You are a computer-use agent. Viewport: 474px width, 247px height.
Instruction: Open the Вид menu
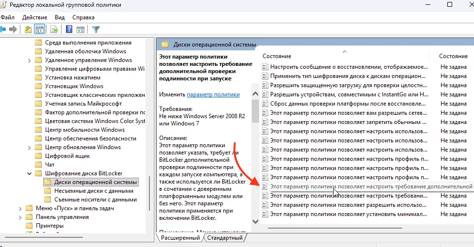[60, 17]
